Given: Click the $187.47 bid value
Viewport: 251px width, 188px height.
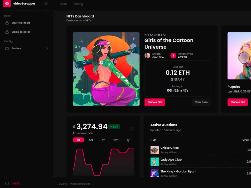Looking at the screenshot, I should (x=178, y=79).
